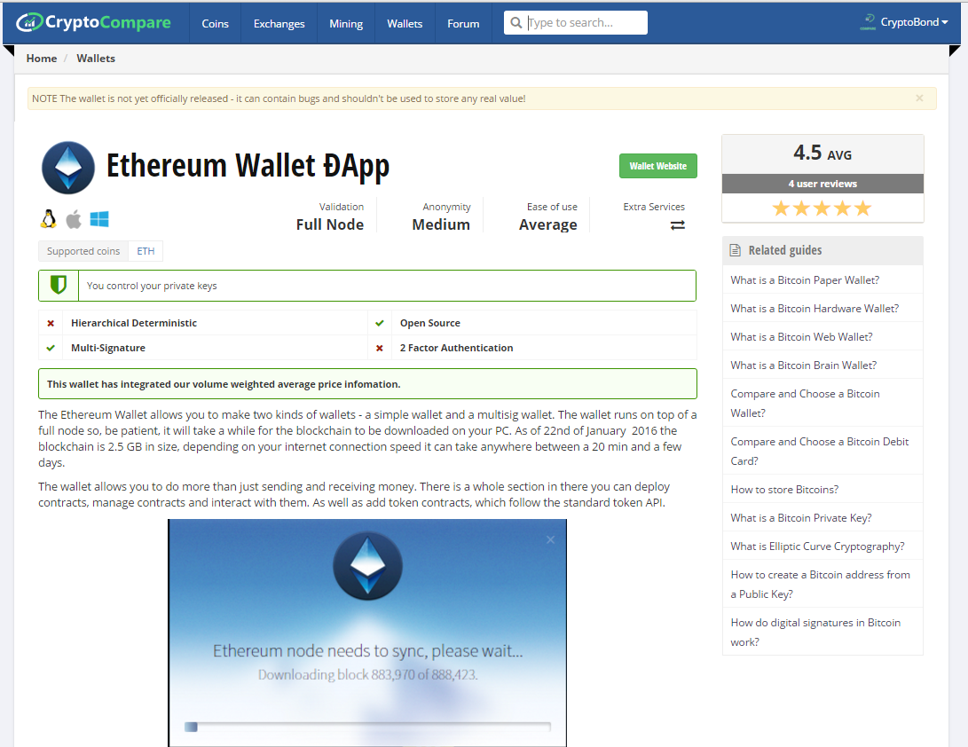Open 'How to create a Bitcoin address' guide
This screenshot has height=747, width=968.
(x=820, y=584)
